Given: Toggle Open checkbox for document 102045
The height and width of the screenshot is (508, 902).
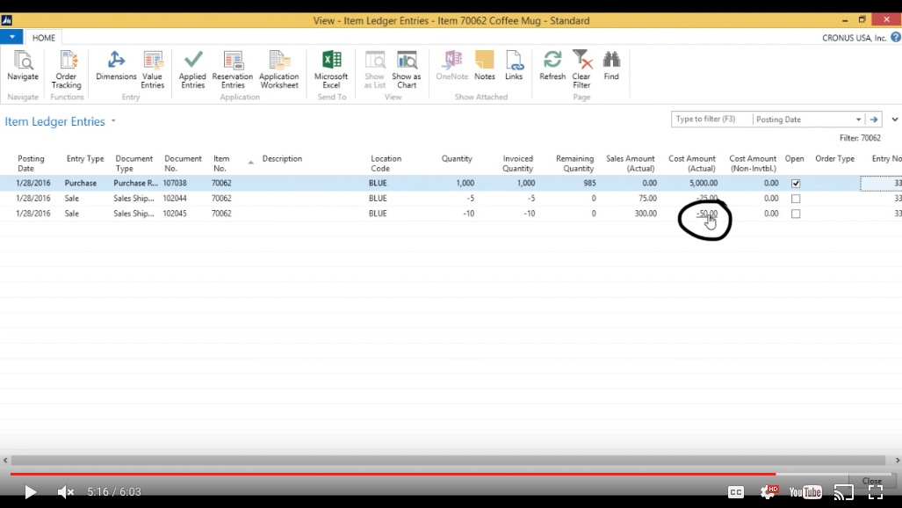Looking at the screenshot, I should click(796, 214).
